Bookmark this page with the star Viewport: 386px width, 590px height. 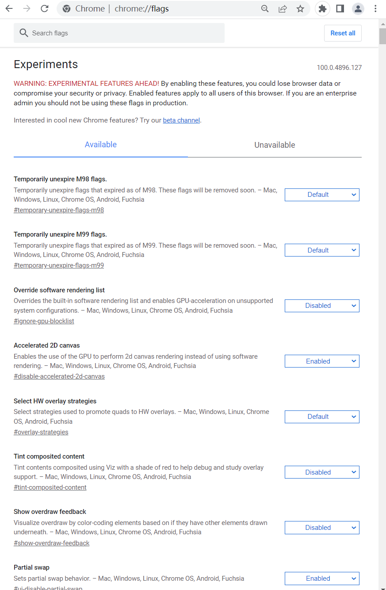point(300,8)
